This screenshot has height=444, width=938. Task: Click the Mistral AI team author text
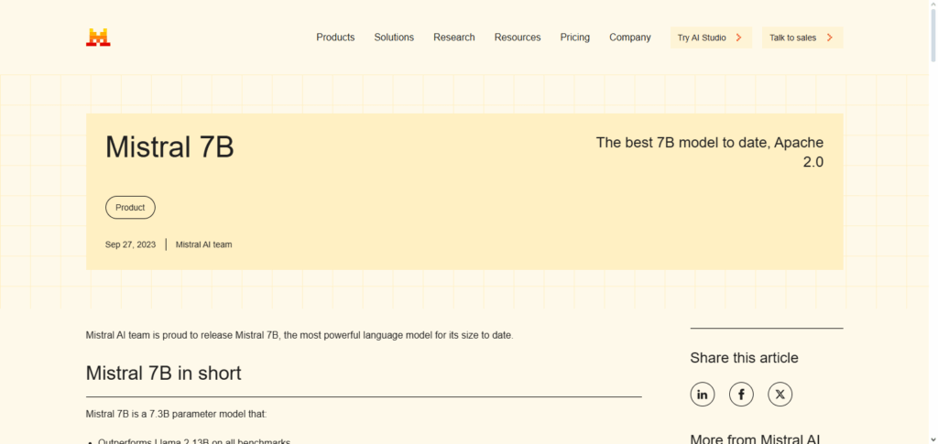203,244
